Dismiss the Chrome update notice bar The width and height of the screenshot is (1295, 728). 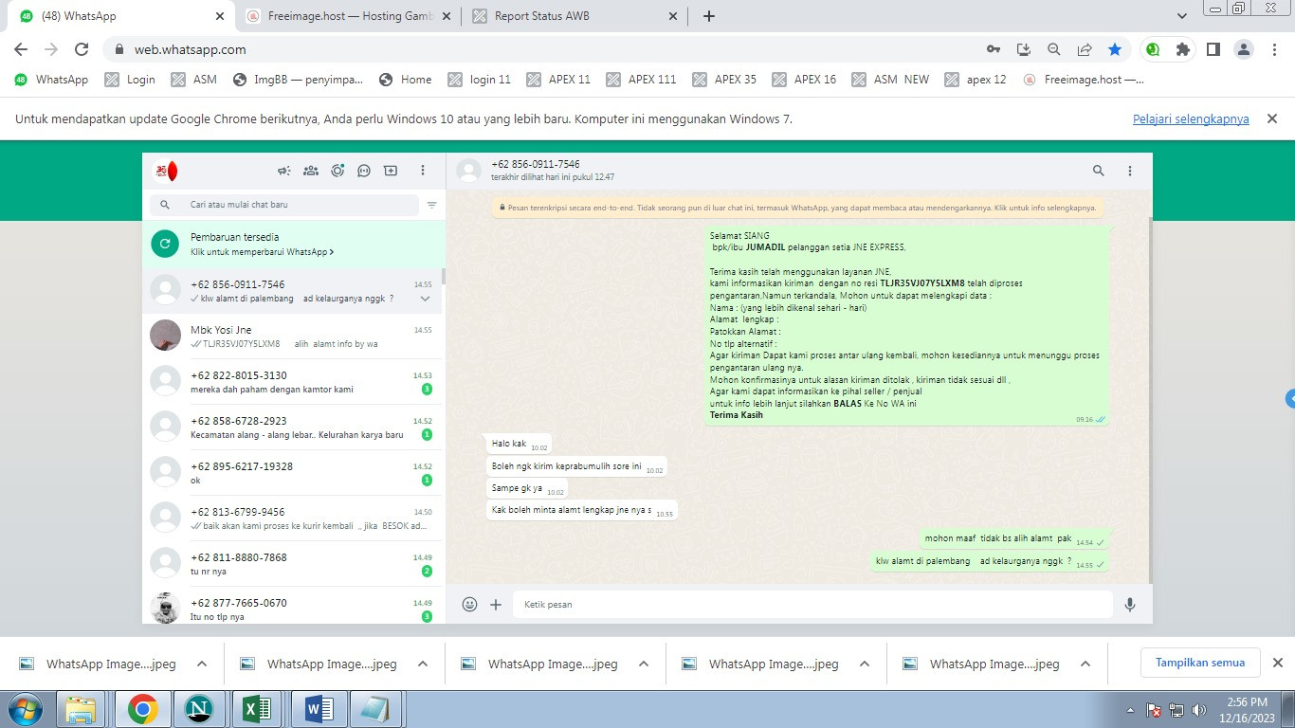[x=1272, y=118]
